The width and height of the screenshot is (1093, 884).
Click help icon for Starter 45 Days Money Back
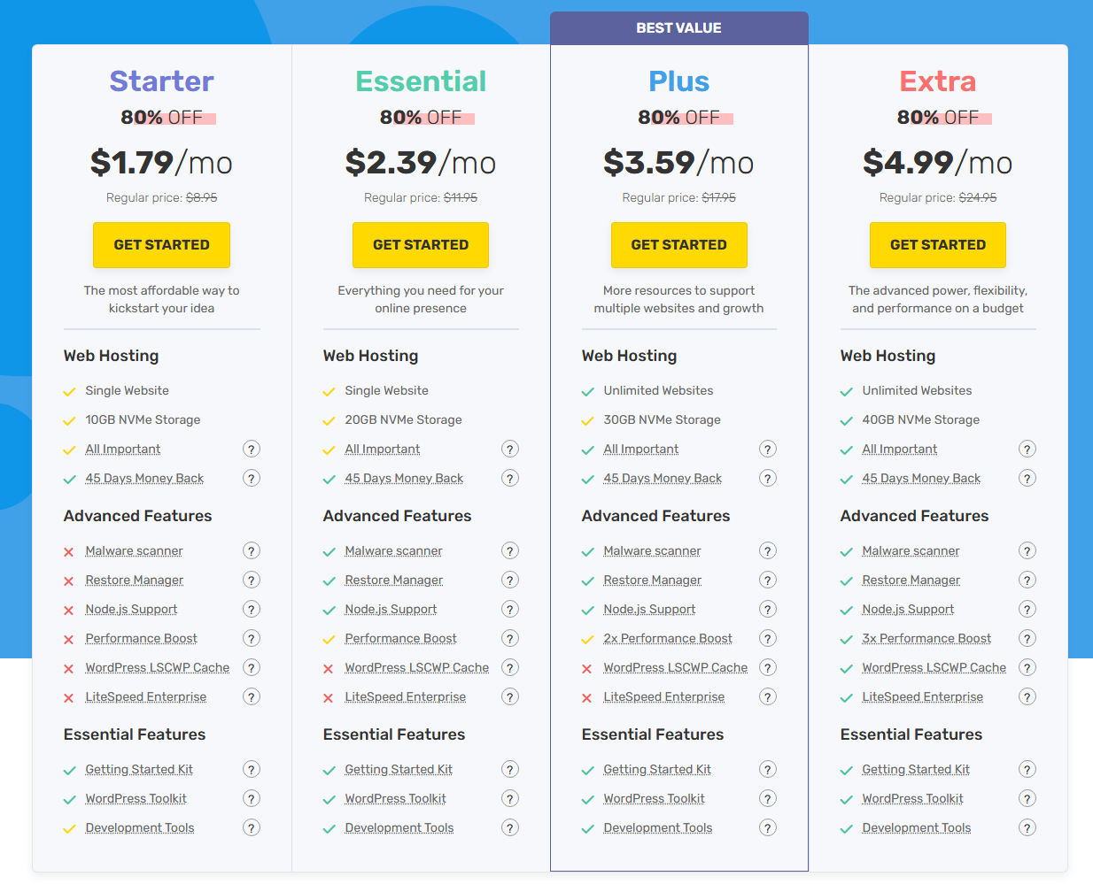[252, 478]
